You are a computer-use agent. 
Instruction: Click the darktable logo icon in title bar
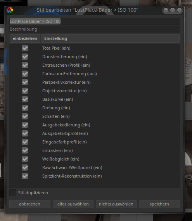[10, 10]
